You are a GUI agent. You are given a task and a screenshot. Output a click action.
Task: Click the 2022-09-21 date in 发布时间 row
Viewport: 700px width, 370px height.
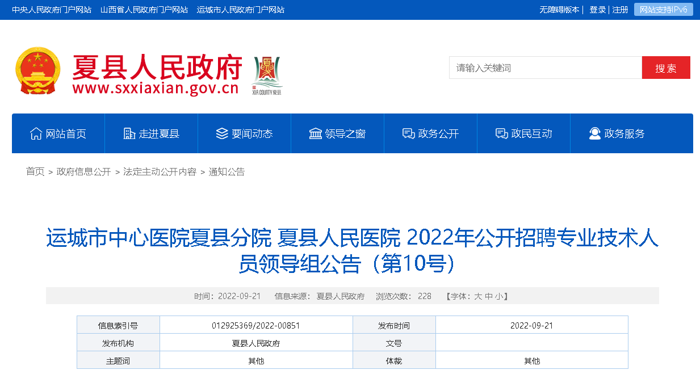(531, 326)
